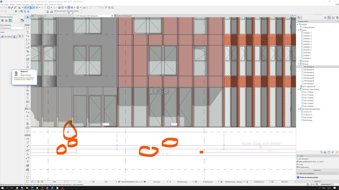
Task: Click GRAPHISOFT label in status bar
Action: [x=326, y=184]
